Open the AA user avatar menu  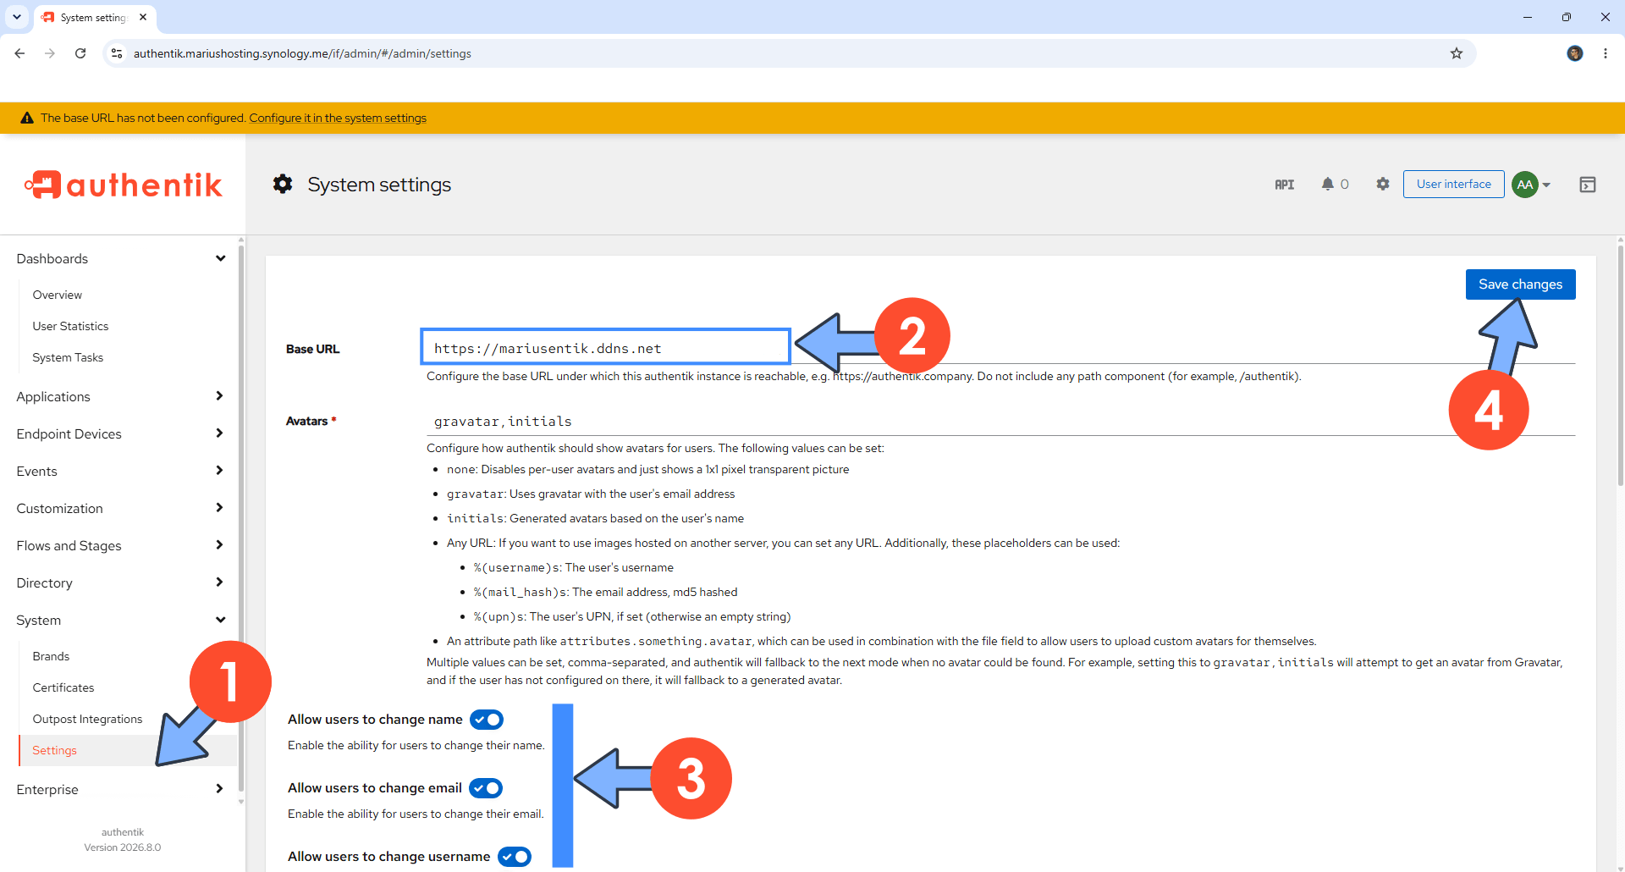(x=1531, y=185)
